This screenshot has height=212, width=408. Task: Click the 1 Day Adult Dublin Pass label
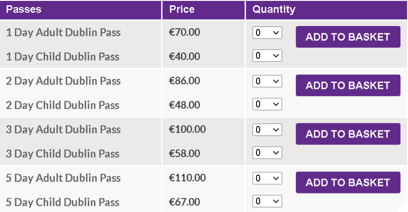coord(63,33)
